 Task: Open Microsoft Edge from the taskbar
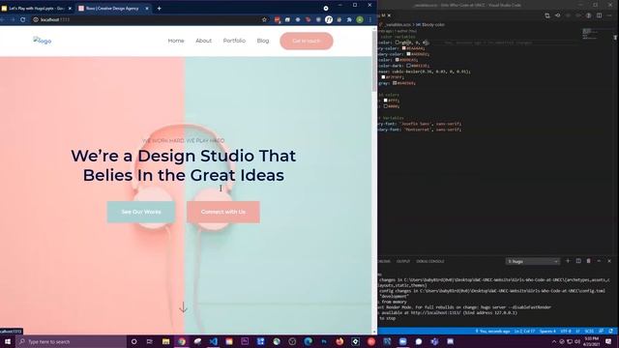pyautogui.click(x=308, y=341)
